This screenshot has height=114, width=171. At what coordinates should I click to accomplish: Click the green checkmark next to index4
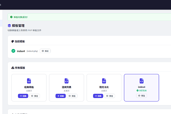(13, 51)
